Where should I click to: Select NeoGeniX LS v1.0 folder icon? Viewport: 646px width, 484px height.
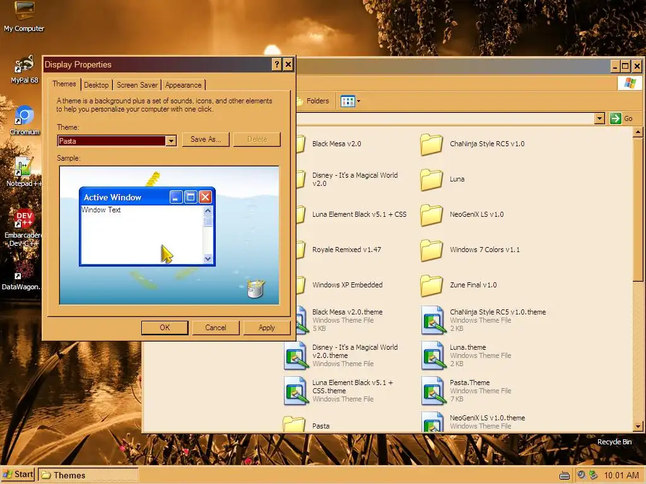coord(432,214)
